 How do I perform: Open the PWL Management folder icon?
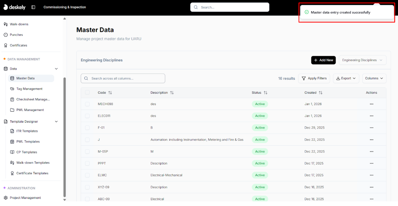[x=12, y=110]
